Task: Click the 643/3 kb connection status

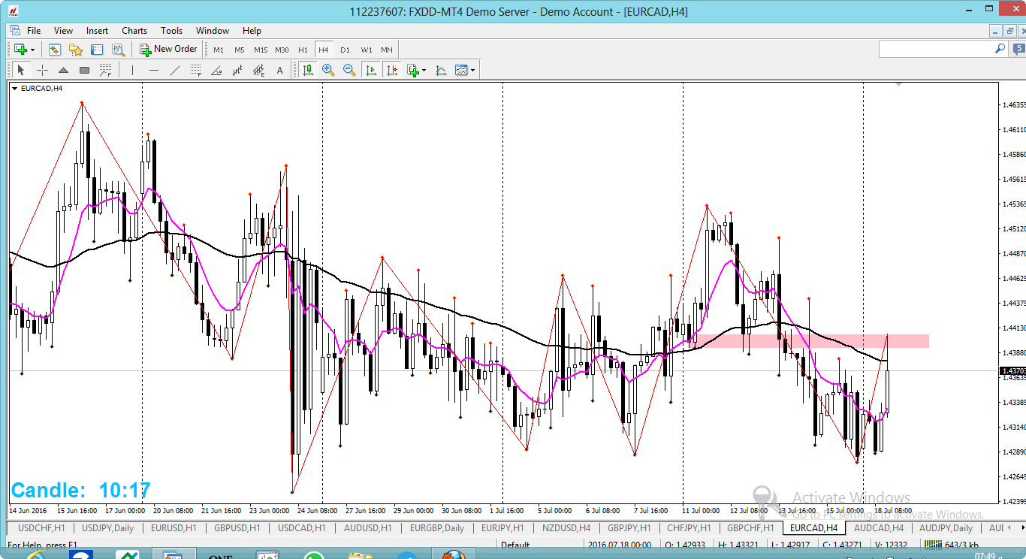Action: (951, 545)
